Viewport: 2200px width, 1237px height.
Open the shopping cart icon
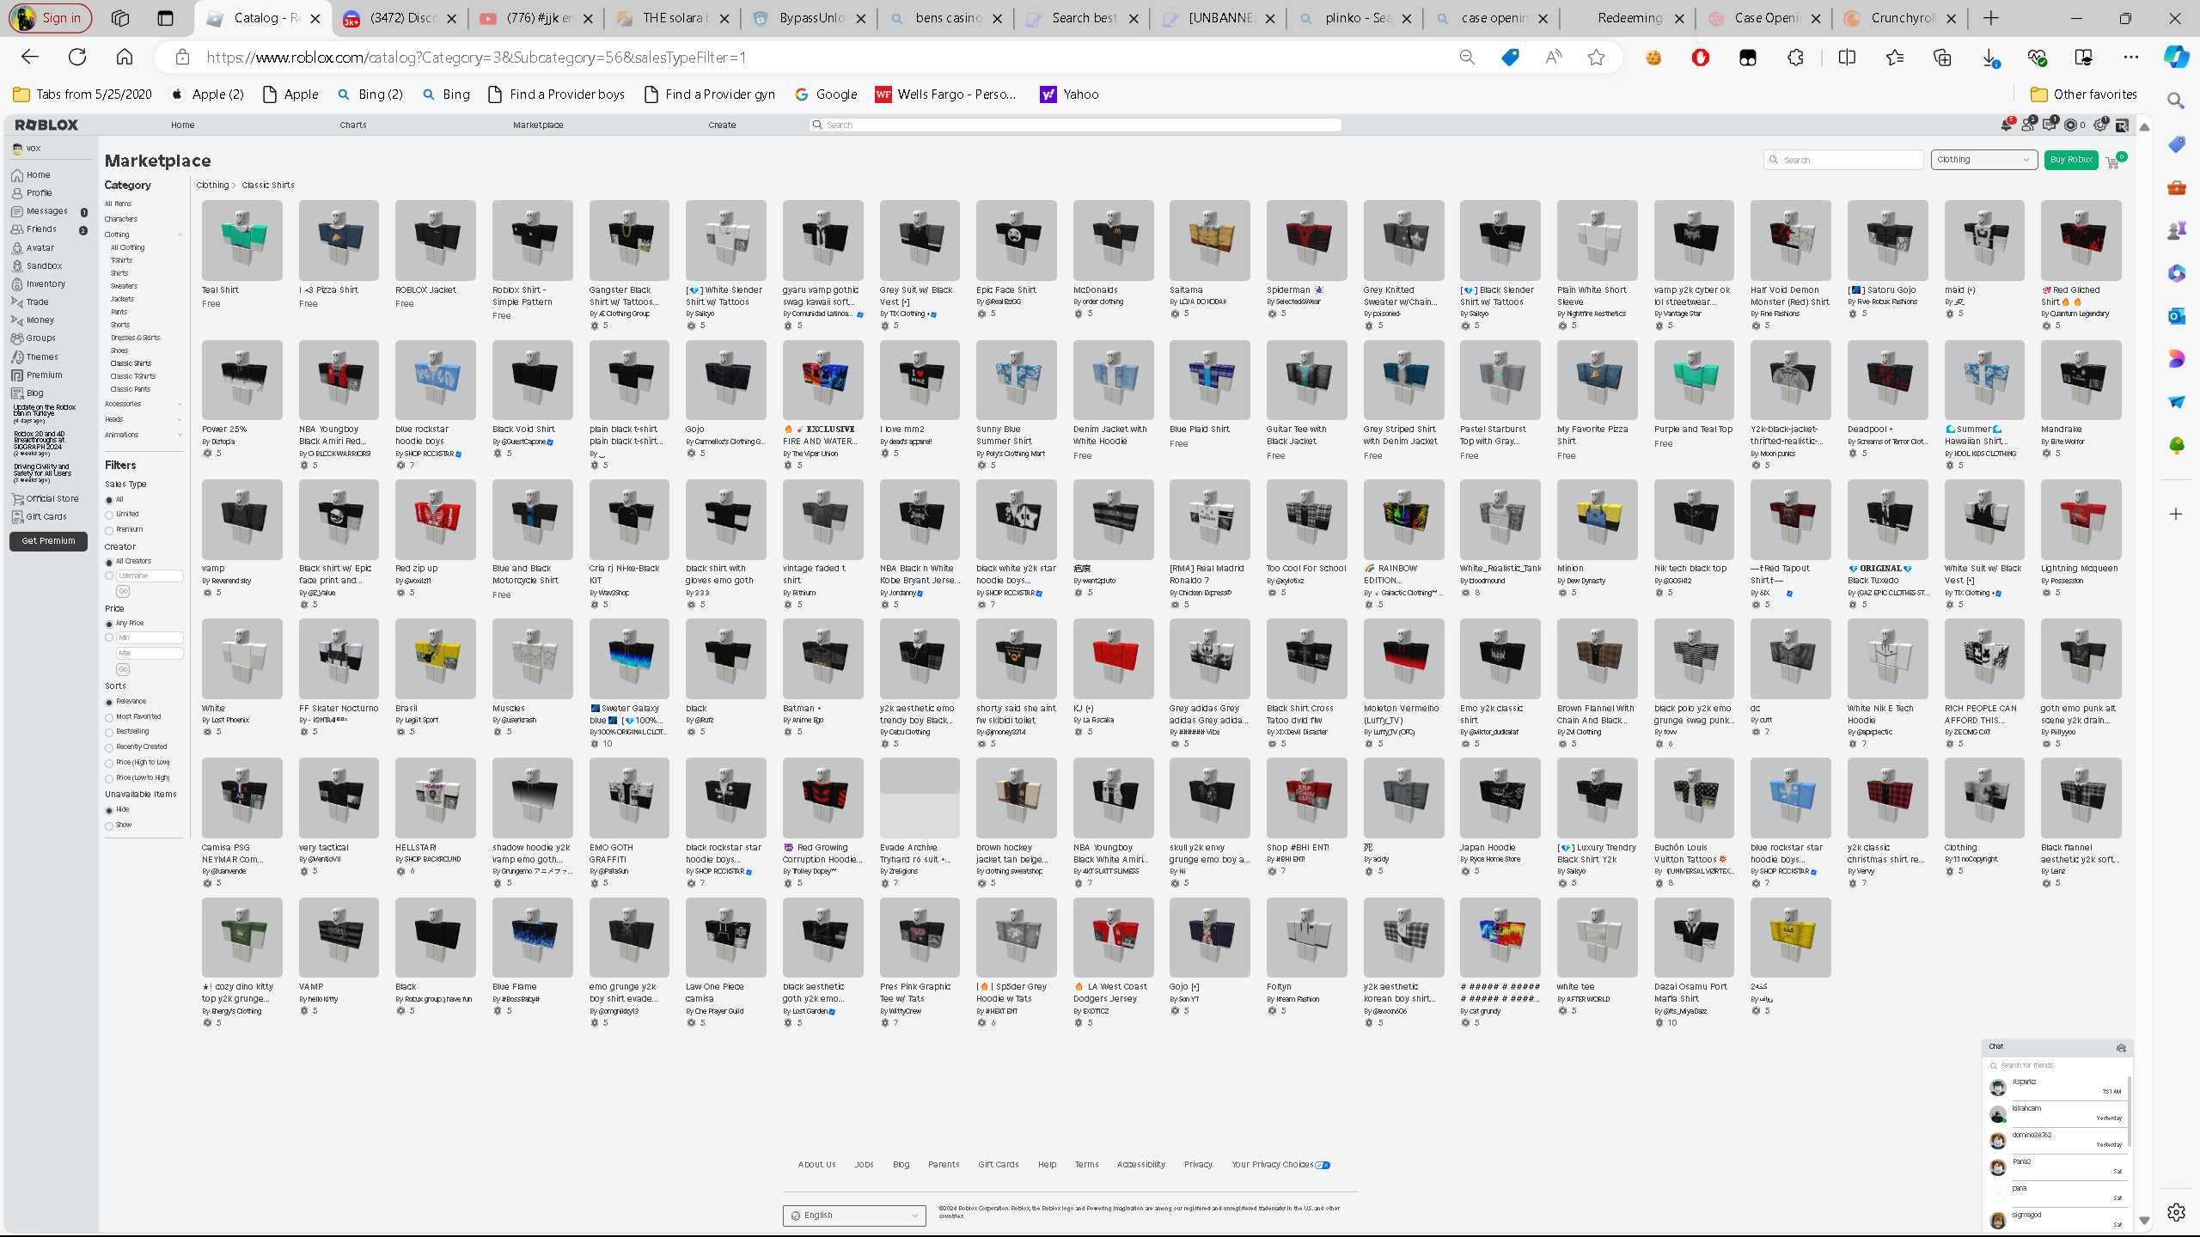[x=2112, y=162]
